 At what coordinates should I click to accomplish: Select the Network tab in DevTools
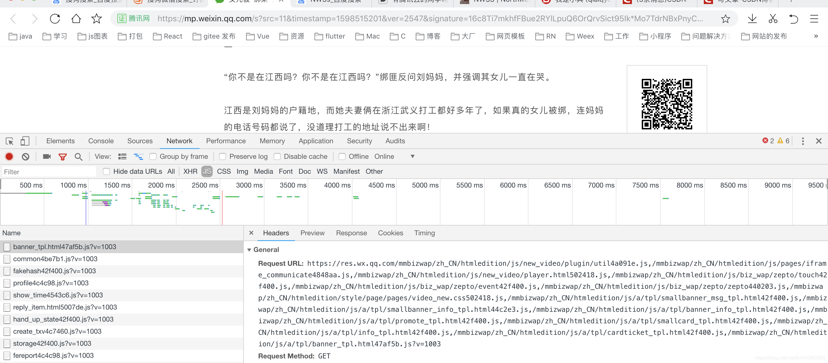click(179, 141)
